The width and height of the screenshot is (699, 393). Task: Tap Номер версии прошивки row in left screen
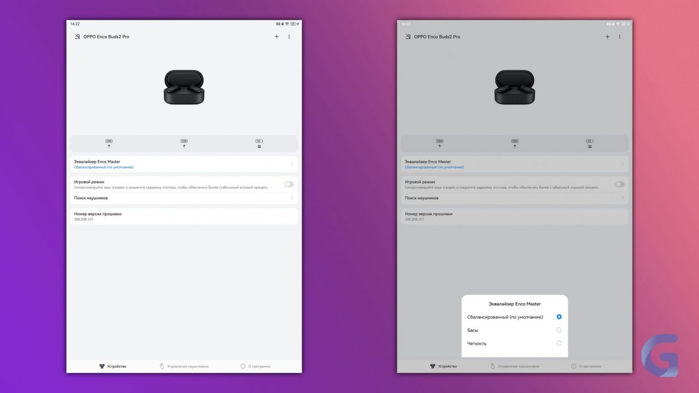[184, 216]
